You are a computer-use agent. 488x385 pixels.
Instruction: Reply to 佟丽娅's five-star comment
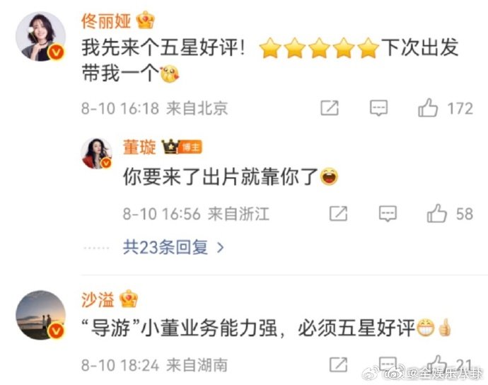tap(379, 108)
